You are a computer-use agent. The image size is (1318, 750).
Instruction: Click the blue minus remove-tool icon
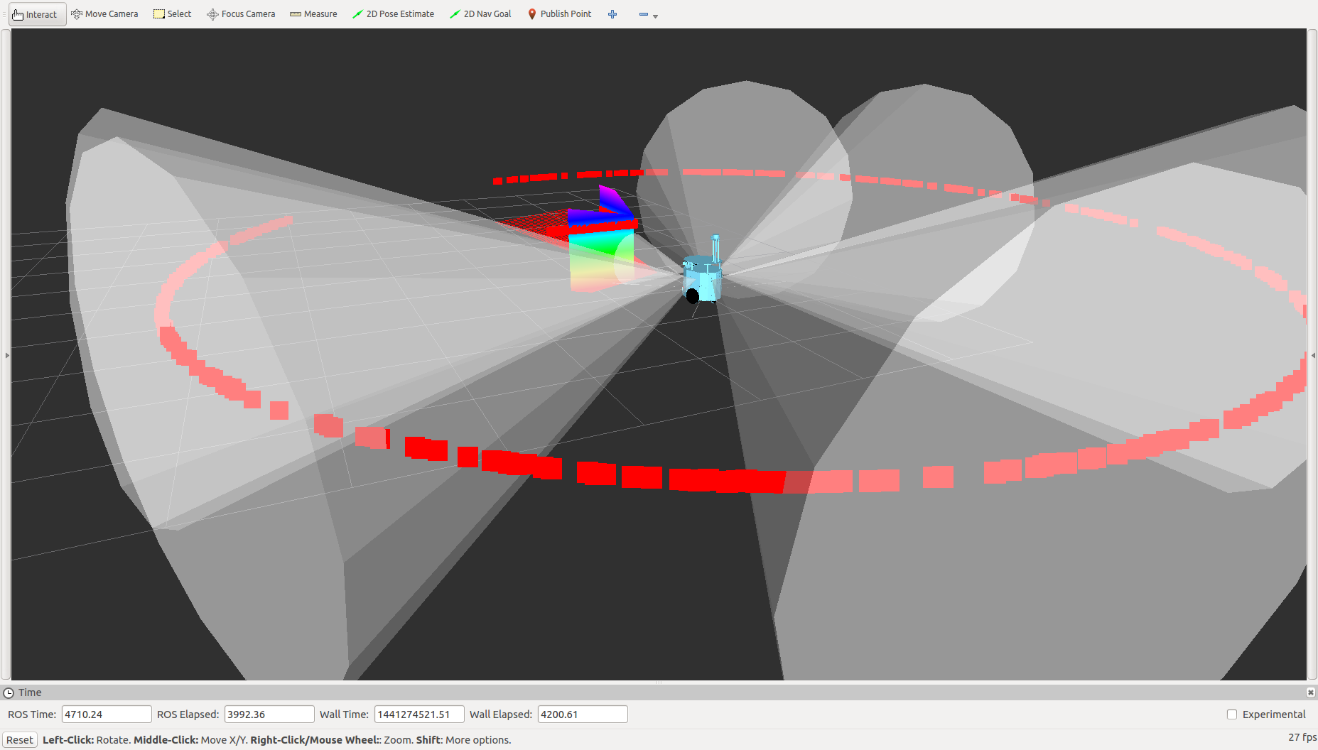tap(643, 14)
